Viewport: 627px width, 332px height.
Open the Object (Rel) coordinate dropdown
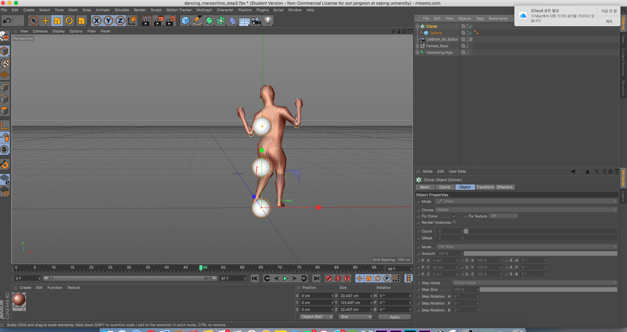(317, 317)
